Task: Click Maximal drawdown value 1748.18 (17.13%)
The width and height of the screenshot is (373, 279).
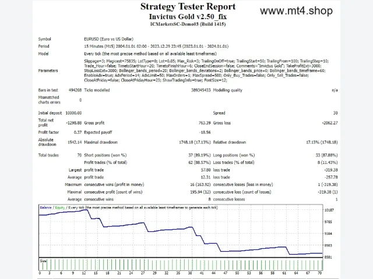Action: 195,142
